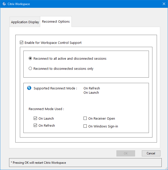This screenshot has height=170, width=168.
Task: Uncheck the On Refresh checkbox
Action: pos(35,125)
